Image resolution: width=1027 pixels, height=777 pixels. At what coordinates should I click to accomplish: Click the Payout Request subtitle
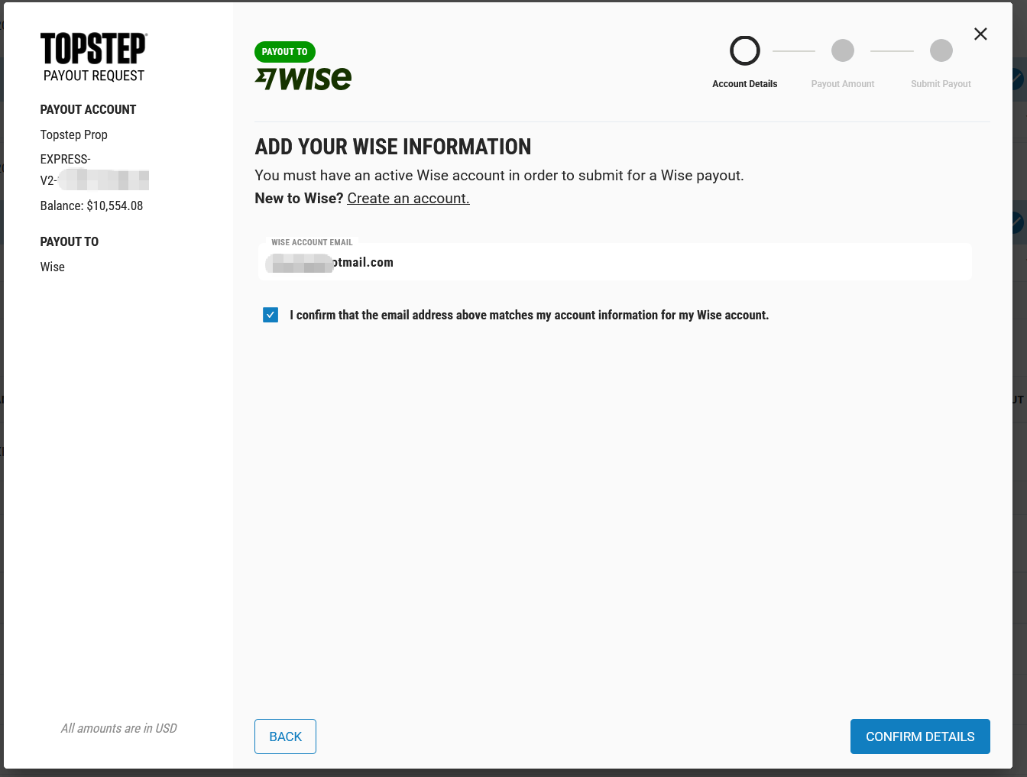pyautogui.click(x=94, y=76)
